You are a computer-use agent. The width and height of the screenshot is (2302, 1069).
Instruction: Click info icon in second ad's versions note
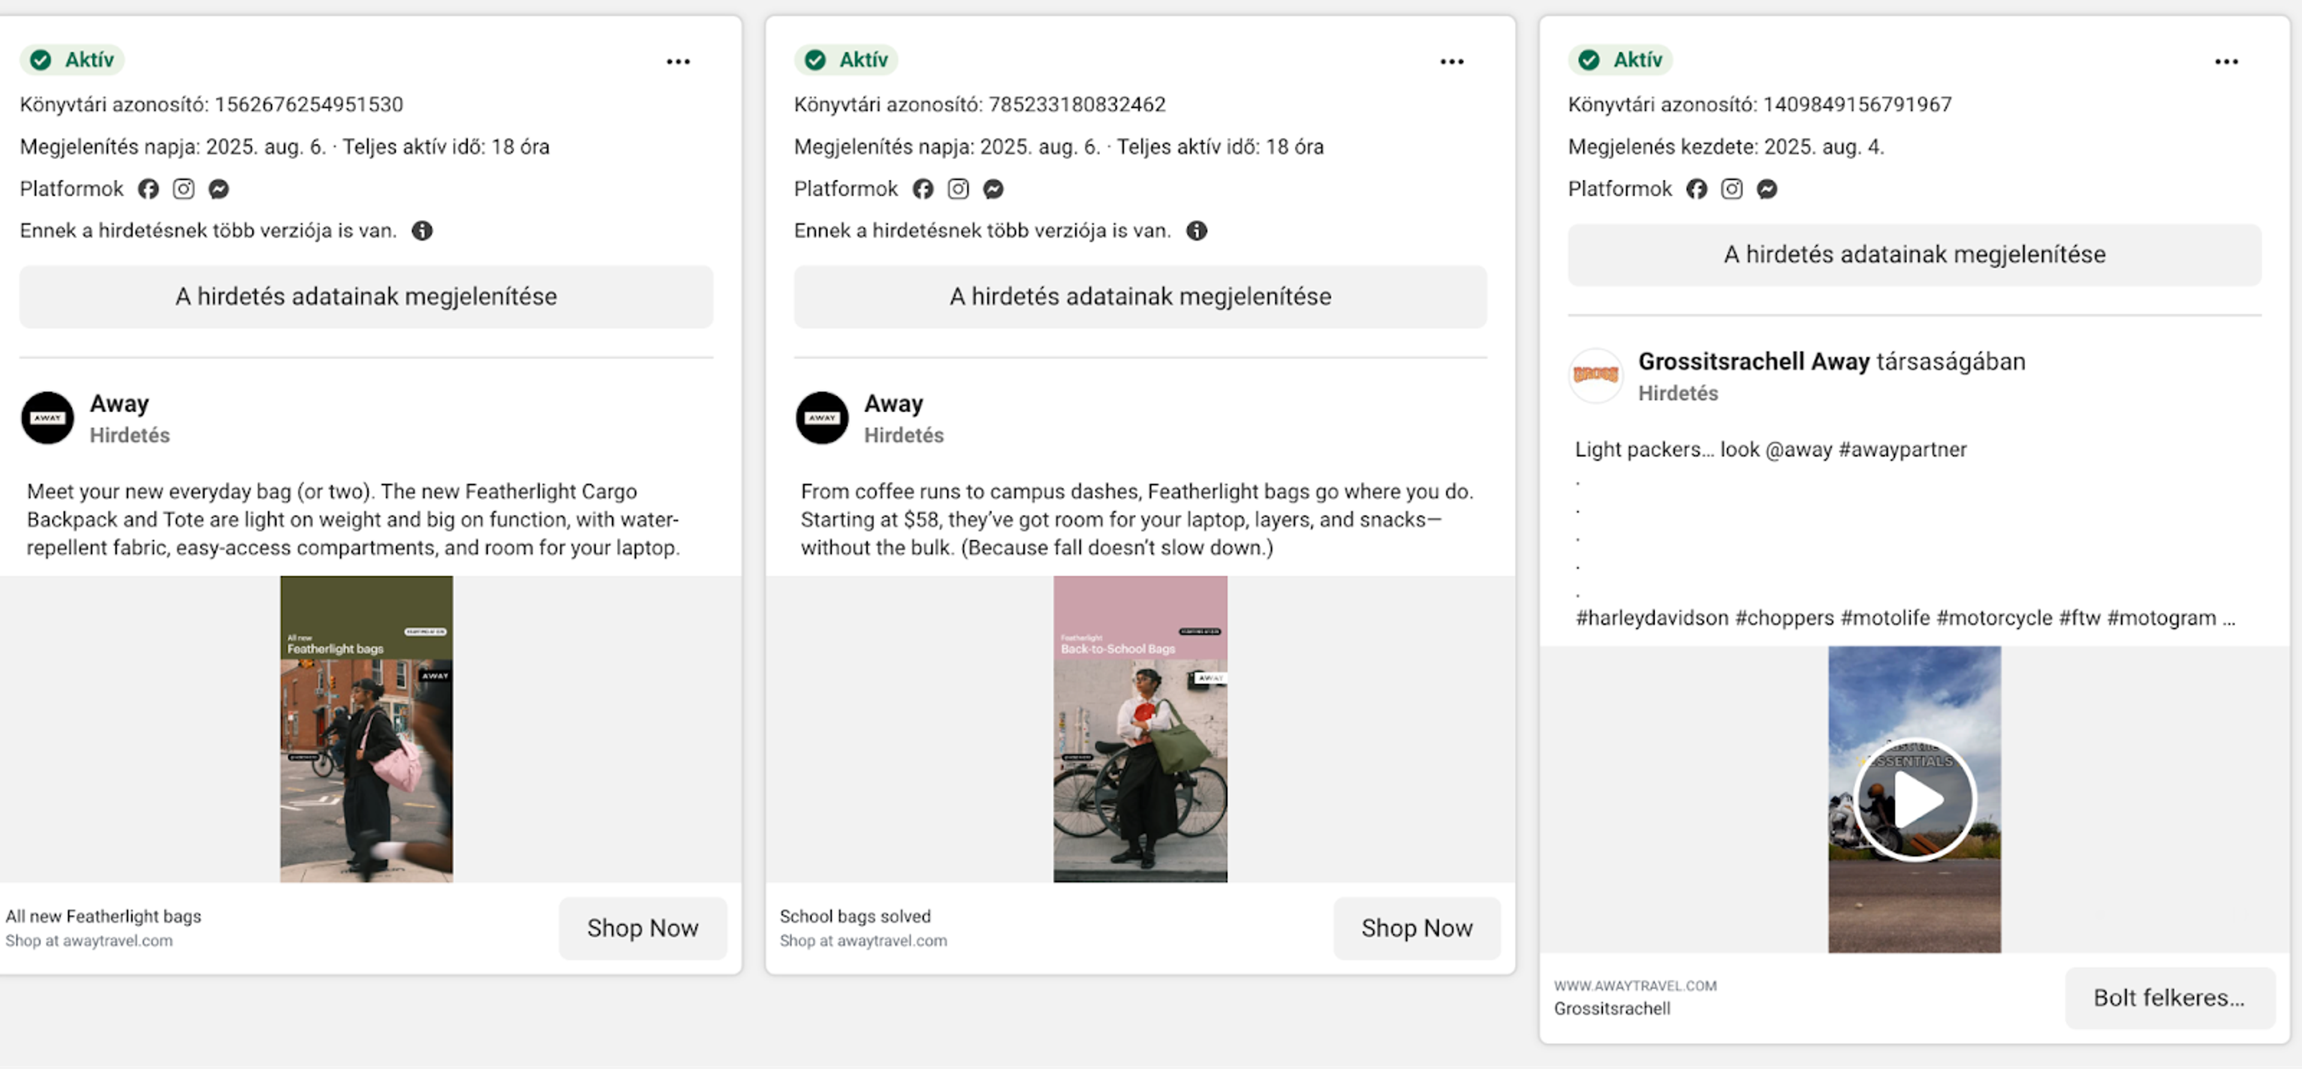coord(1197,231)
